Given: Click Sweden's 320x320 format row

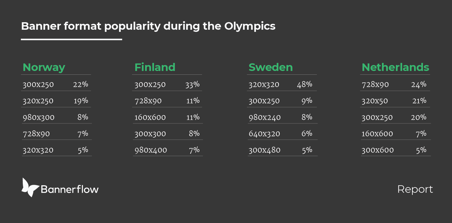Looking at the screenshot, I should pos(282,85).
